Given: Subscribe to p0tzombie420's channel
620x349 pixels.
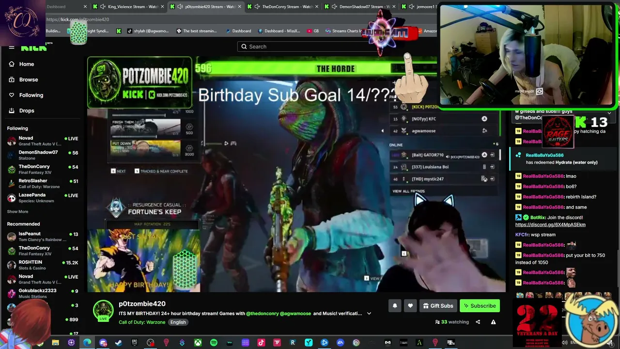Looking at the screenshot, I should coord(480,306).
